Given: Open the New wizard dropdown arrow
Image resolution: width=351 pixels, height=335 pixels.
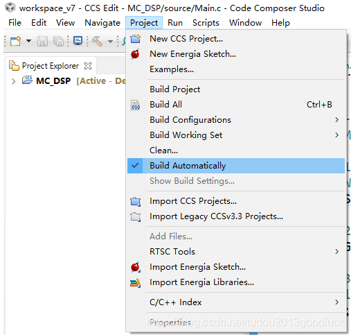Looking at the screenshot, I should point(28,41).
